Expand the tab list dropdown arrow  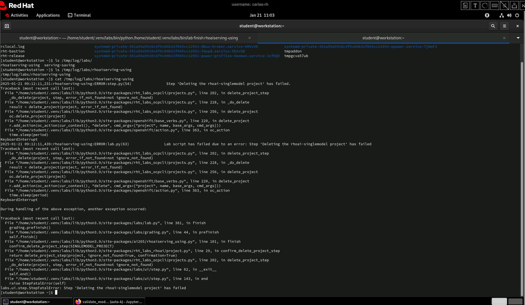518,38
